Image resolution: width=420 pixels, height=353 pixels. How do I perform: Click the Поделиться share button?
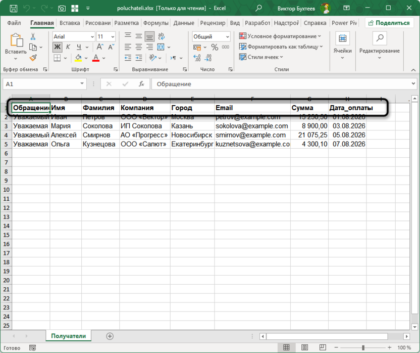(389, 23)
